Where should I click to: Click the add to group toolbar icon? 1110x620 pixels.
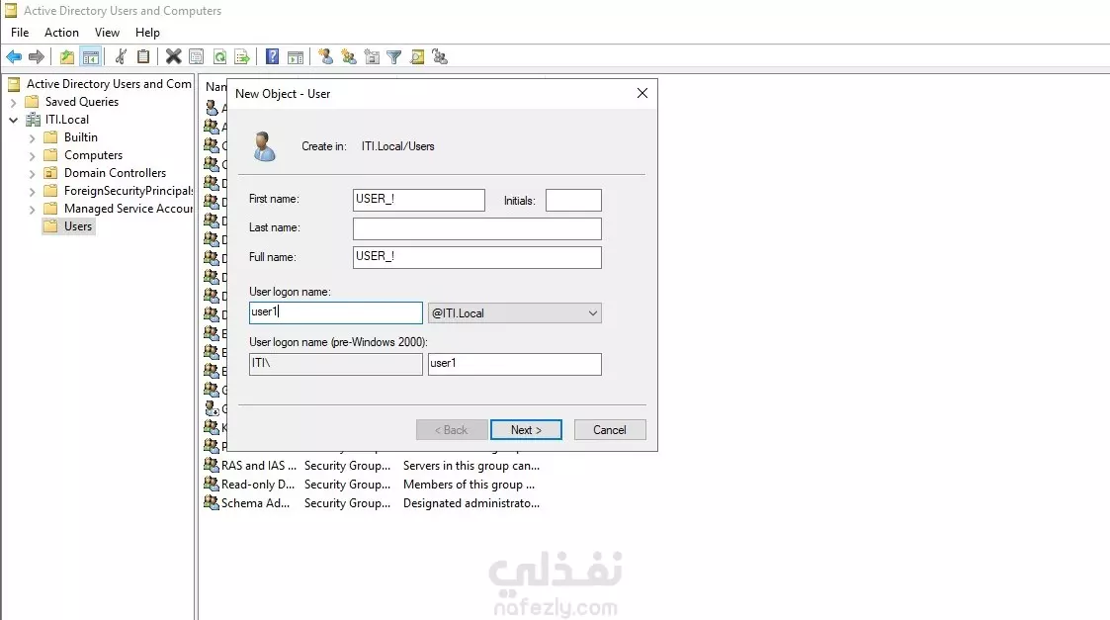point(440,56)
